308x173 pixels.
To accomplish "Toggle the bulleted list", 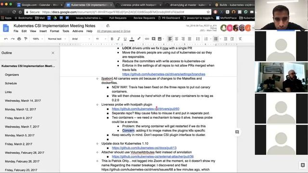I will (216, 39).
